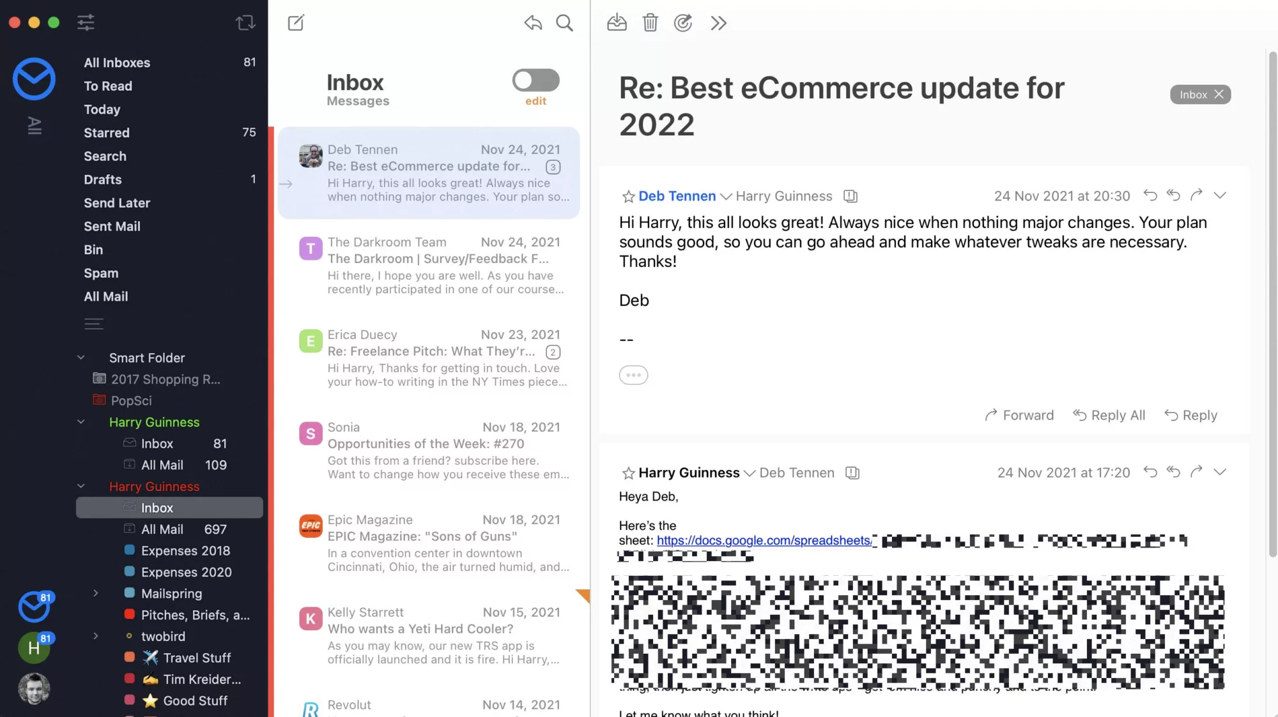Toggle the Messages filter switch

pyautogui.click(x=535, y=80)
